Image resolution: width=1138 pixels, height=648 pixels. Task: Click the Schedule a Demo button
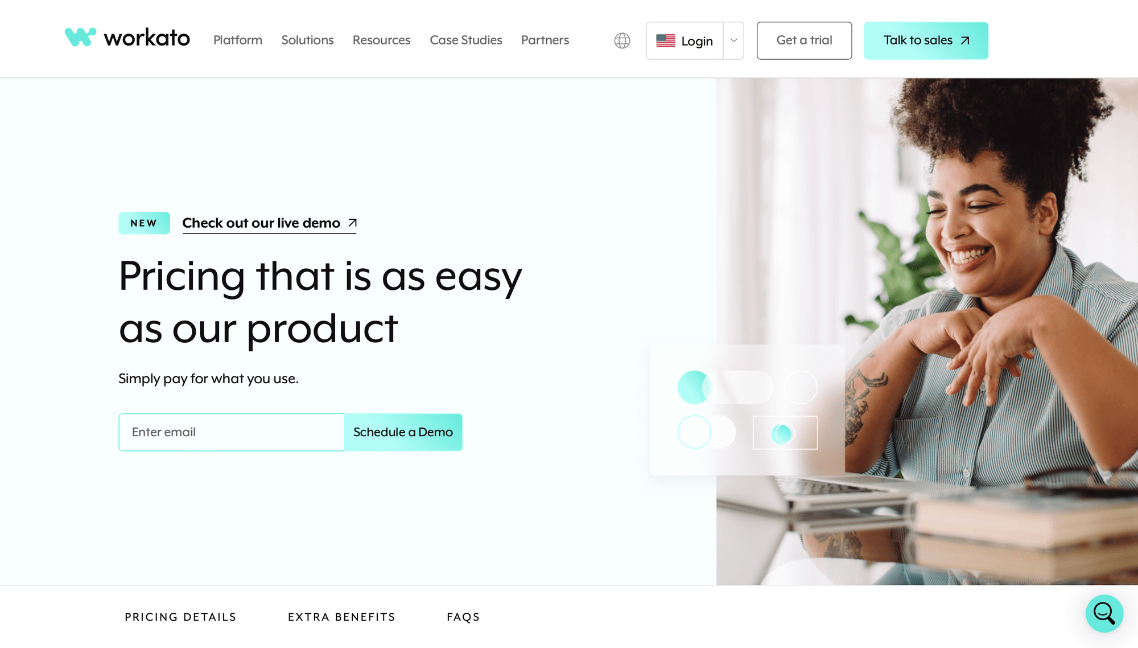[x=402, y=432]
